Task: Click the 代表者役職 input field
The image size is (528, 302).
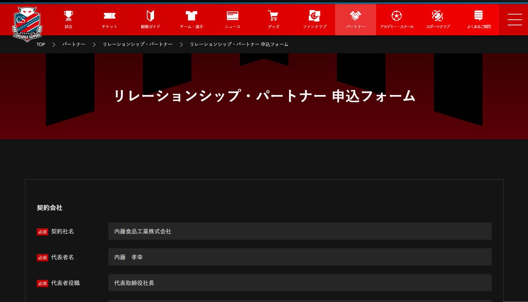Action: [x=300, y=283]
